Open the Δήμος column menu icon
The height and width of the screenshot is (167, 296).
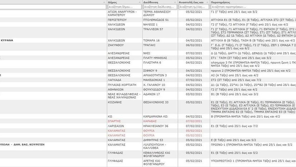[139, 2]
